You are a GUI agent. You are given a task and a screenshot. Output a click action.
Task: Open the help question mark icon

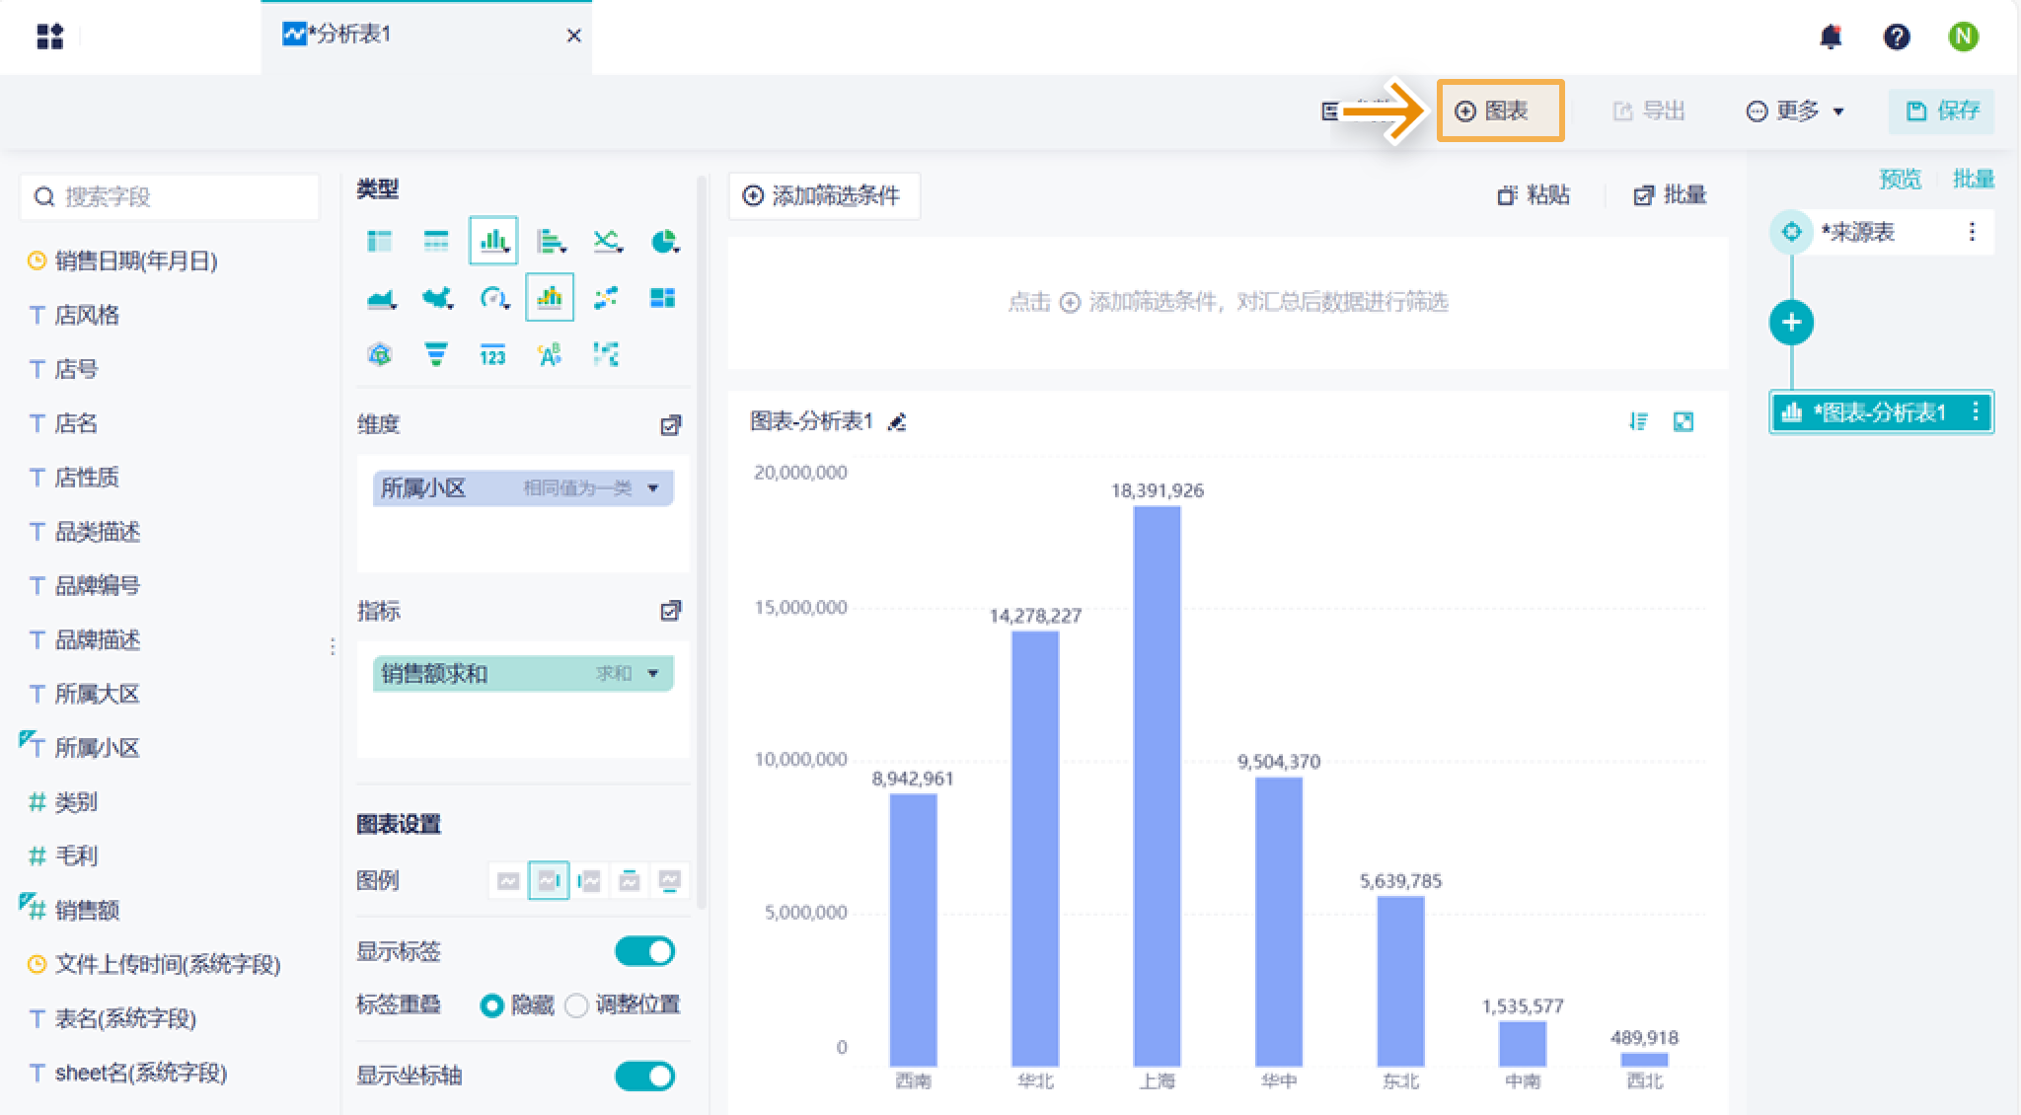coord(1897,37)
